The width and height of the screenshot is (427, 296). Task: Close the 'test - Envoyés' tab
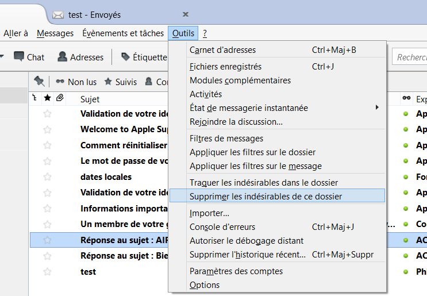[x=186, y=14]
